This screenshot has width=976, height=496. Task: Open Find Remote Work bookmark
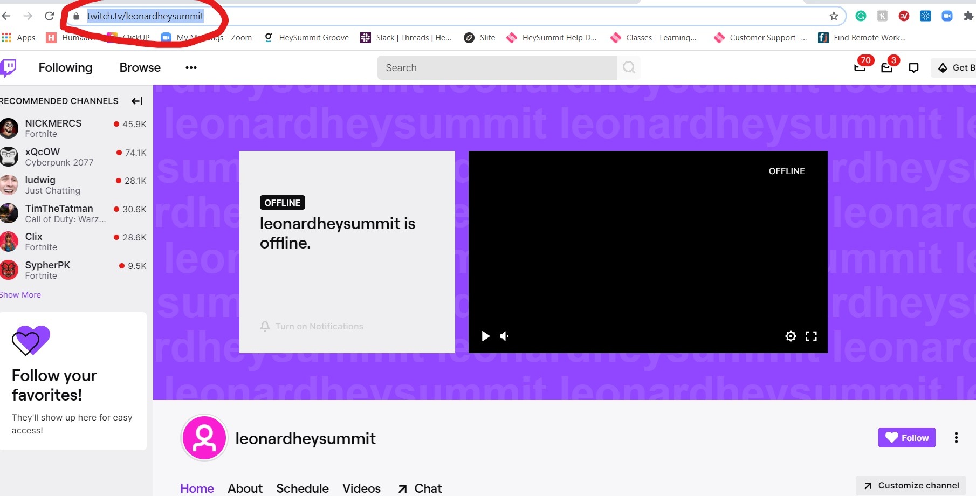click(x=862, y=37)
